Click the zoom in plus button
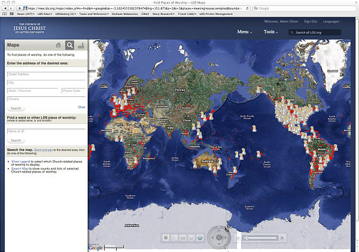This screenshot has height=252, width=359. 282,238
